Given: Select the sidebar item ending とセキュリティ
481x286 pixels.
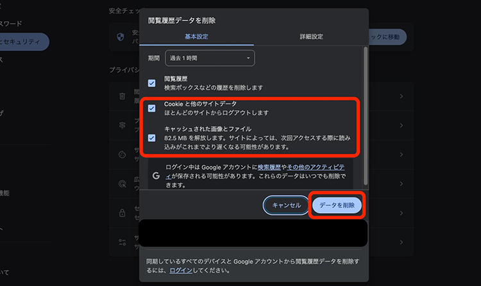Looking at the screenshot, I should click(23, 42).
